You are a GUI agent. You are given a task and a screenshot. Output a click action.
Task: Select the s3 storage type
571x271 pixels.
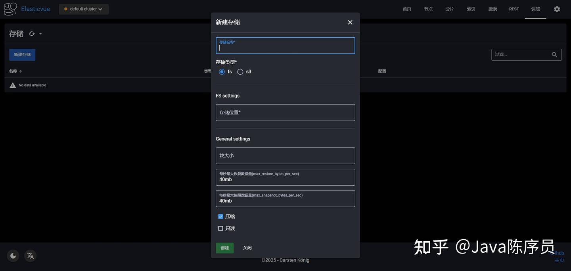[240, 71]
